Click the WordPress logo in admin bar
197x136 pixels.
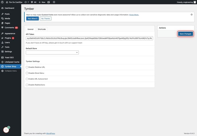pos(3,2)
